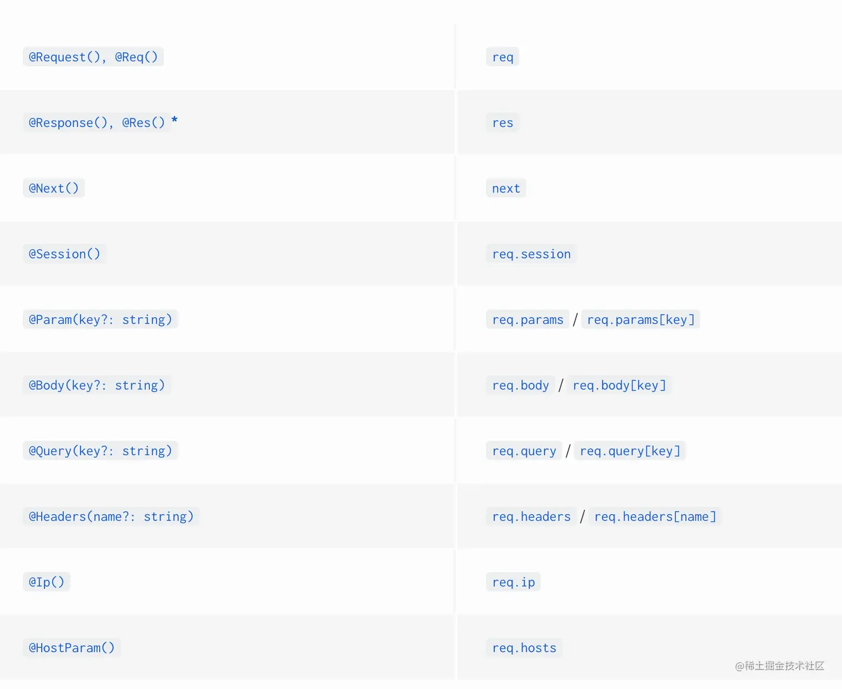
Task: Select the @Next() decorator chip
Action: 53,188
